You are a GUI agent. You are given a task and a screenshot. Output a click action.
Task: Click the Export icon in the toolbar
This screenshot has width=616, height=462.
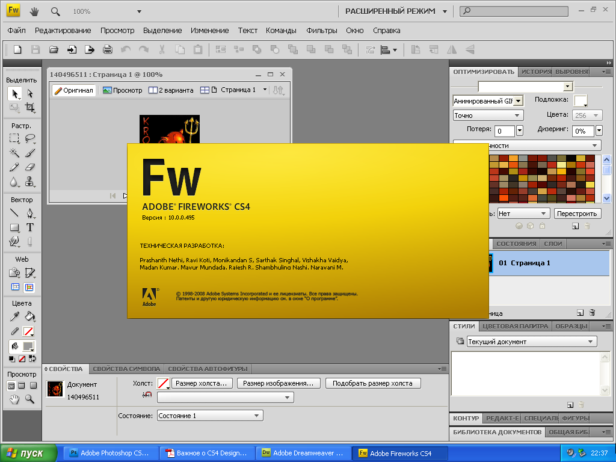coord(90,49)
